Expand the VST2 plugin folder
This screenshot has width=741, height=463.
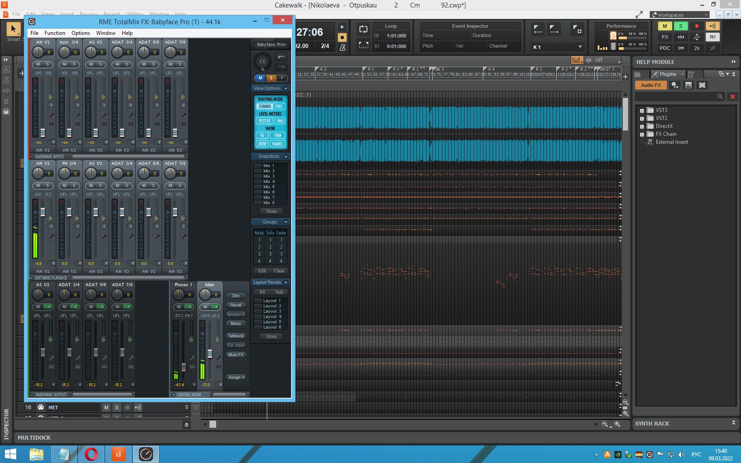tap(642, 119)
